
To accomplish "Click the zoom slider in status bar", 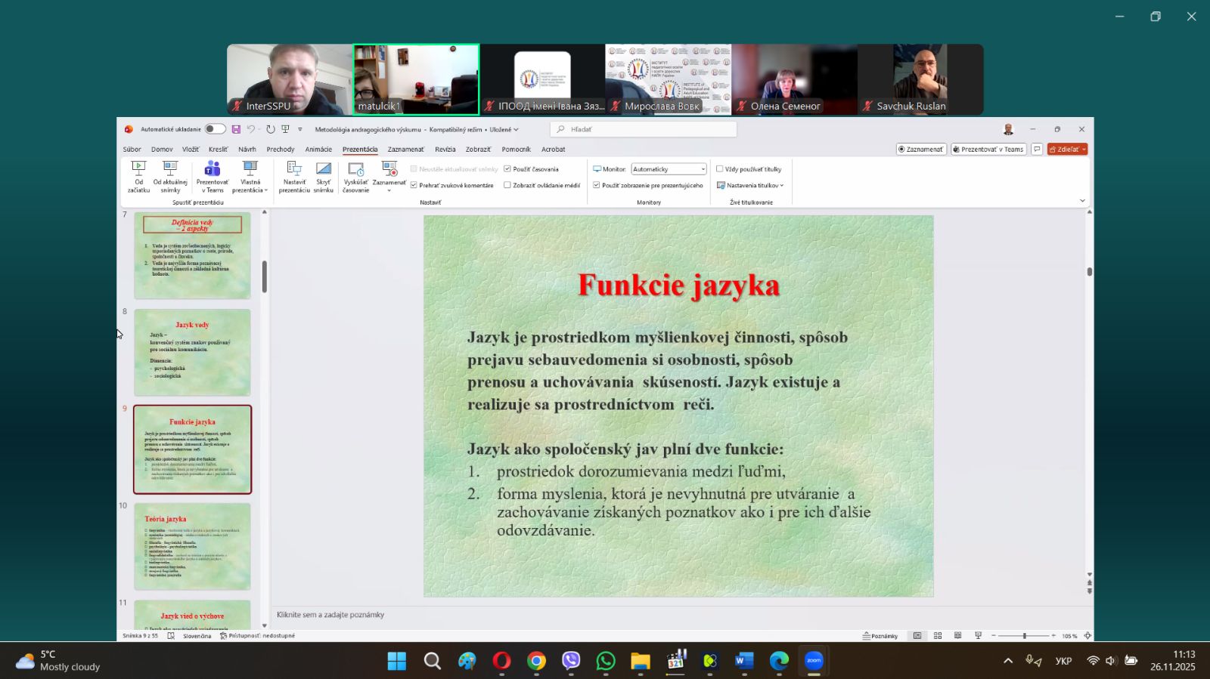I will pyautogui.click(x=1025, y=636).
